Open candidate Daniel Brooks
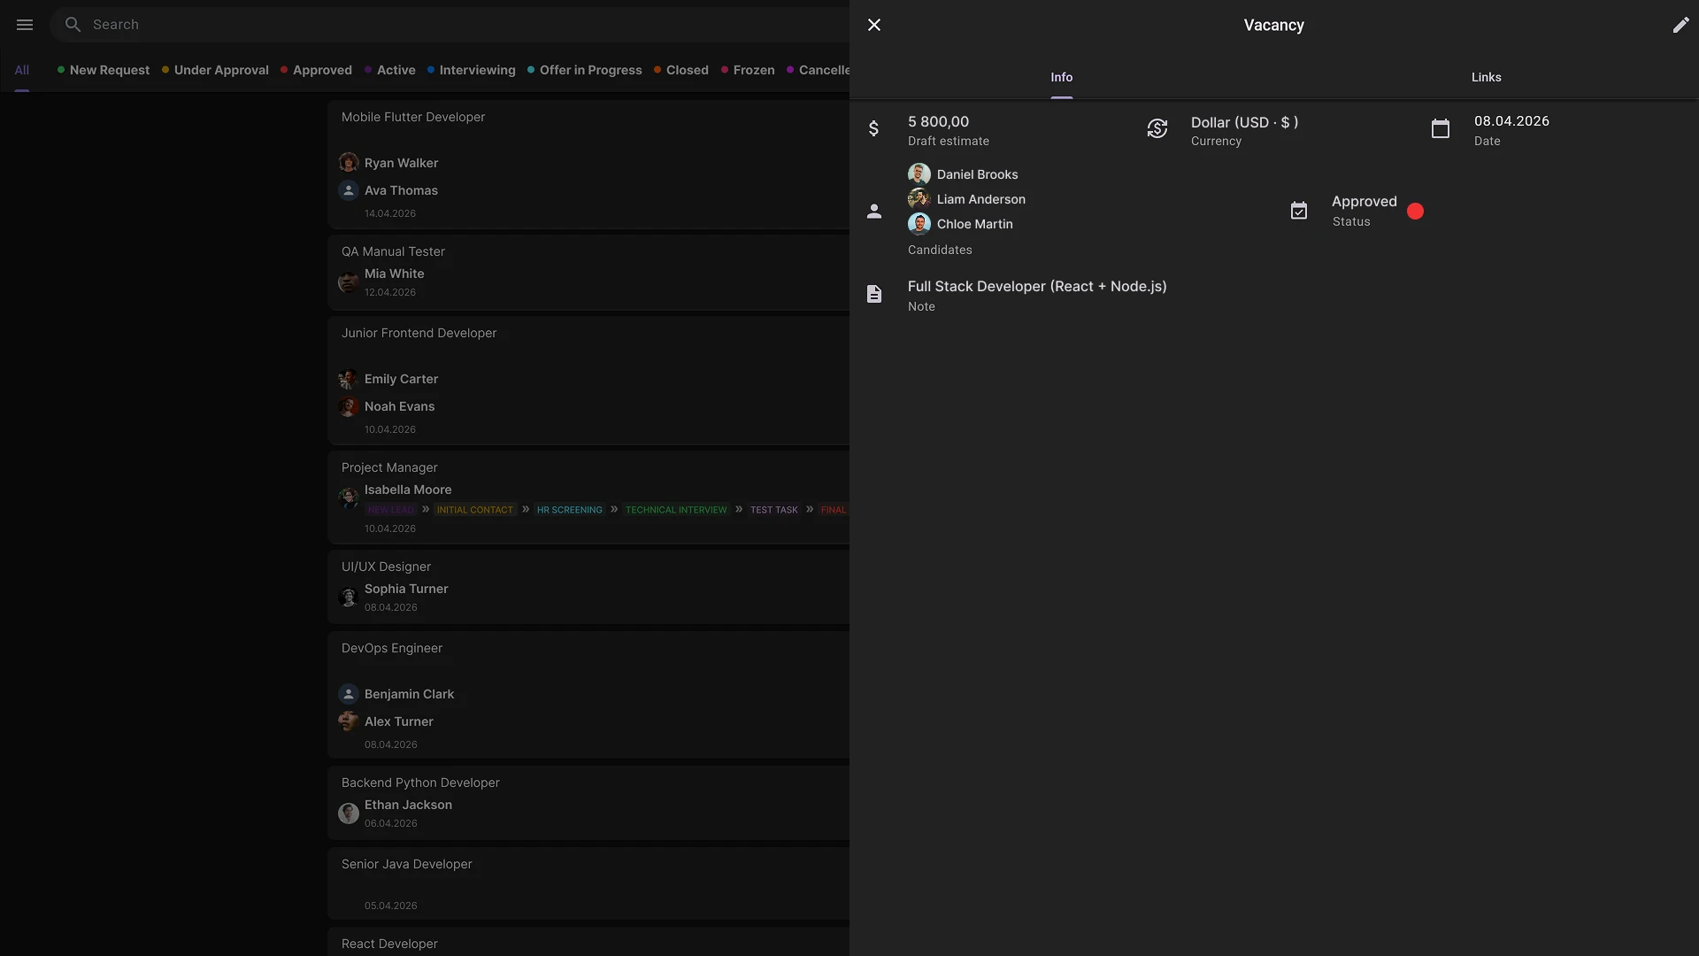Image resolution: width=1699 pixels, height=956 pixels. pyautogui.click(x=977, y=174)
